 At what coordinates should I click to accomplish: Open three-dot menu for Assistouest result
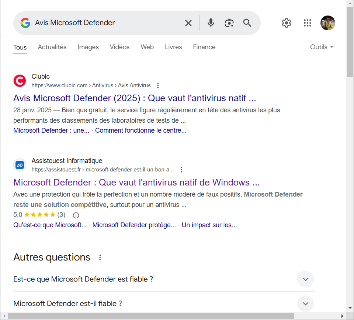(181, 170)
